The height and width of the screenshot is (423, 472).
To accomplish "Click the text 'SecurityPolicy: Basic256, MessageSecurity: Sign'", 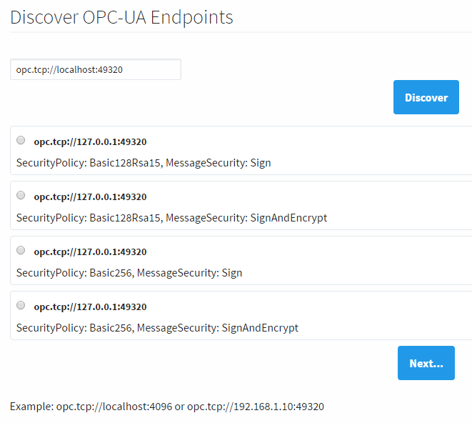I will click(129, 273).
